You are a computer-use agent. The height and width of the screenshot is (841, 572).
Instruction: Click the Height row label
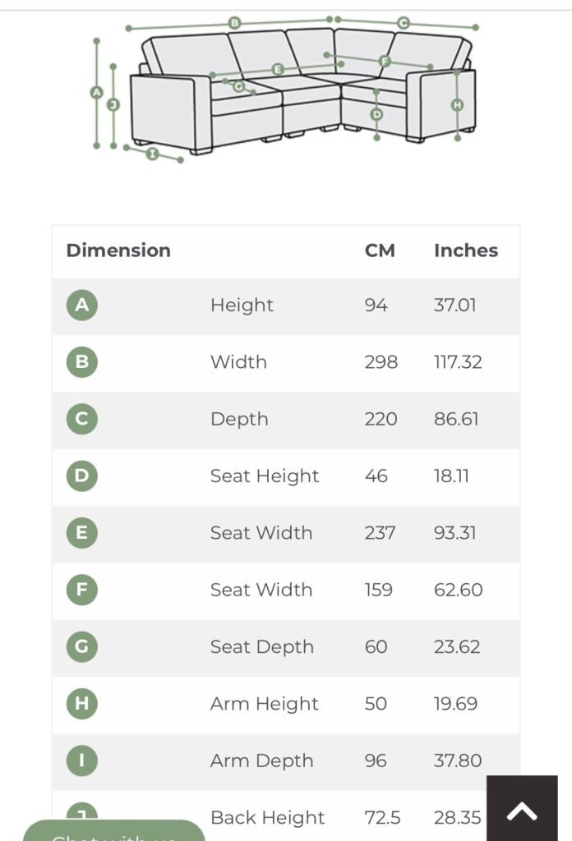(x=242, y=306)
